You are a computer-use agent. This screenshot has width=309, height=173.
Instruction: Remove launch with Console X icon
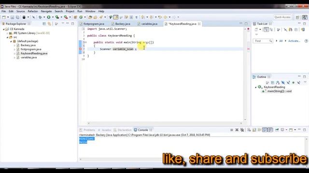click(237, 130)
